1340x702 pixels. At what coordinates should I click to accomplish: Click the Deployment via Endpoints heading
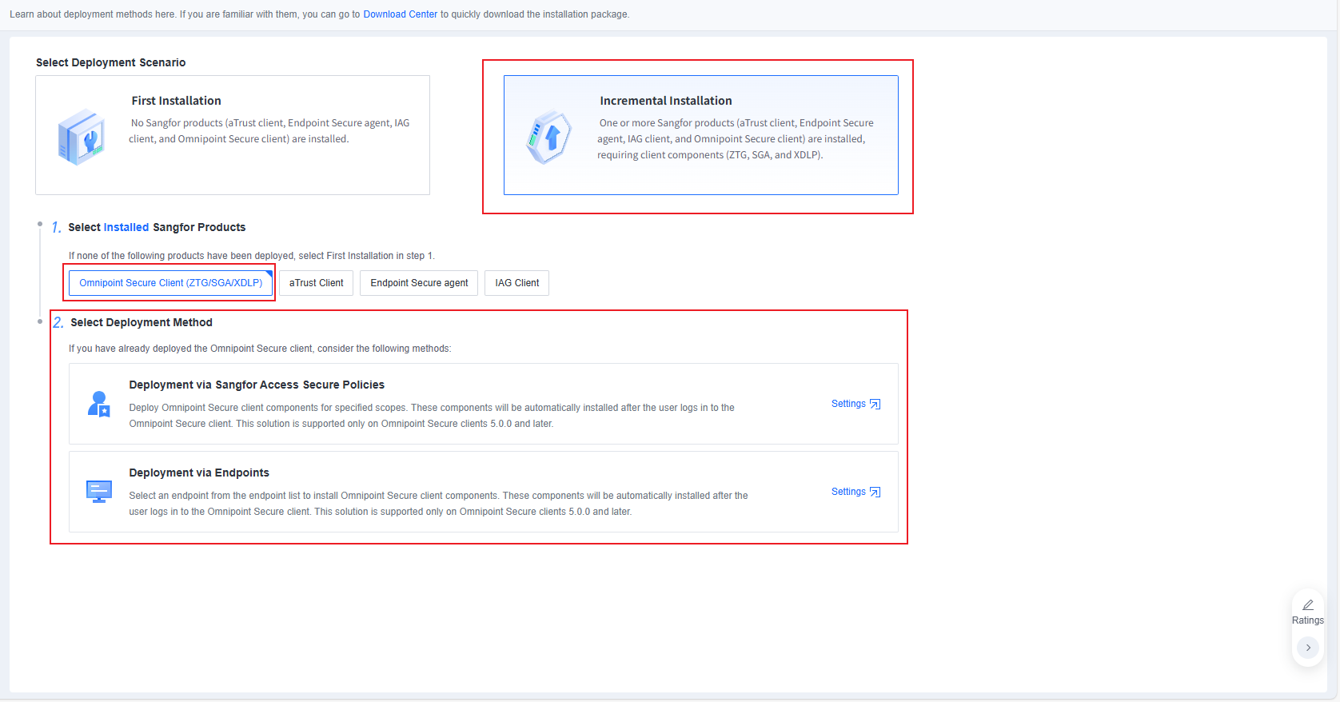click(199, 473)
